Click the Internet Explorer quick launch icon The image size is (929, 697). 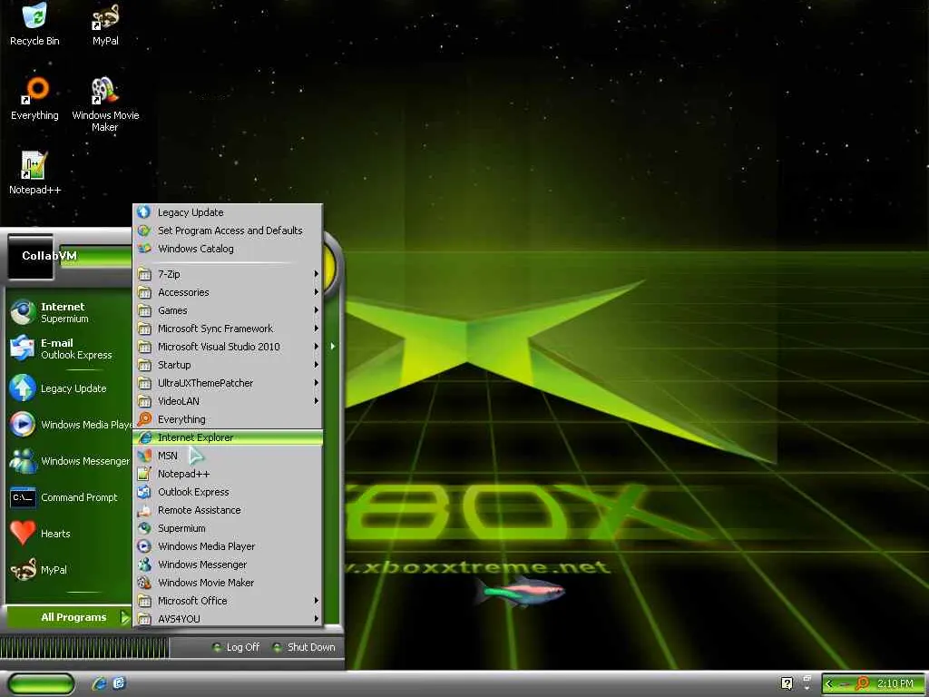coord(100,683)
